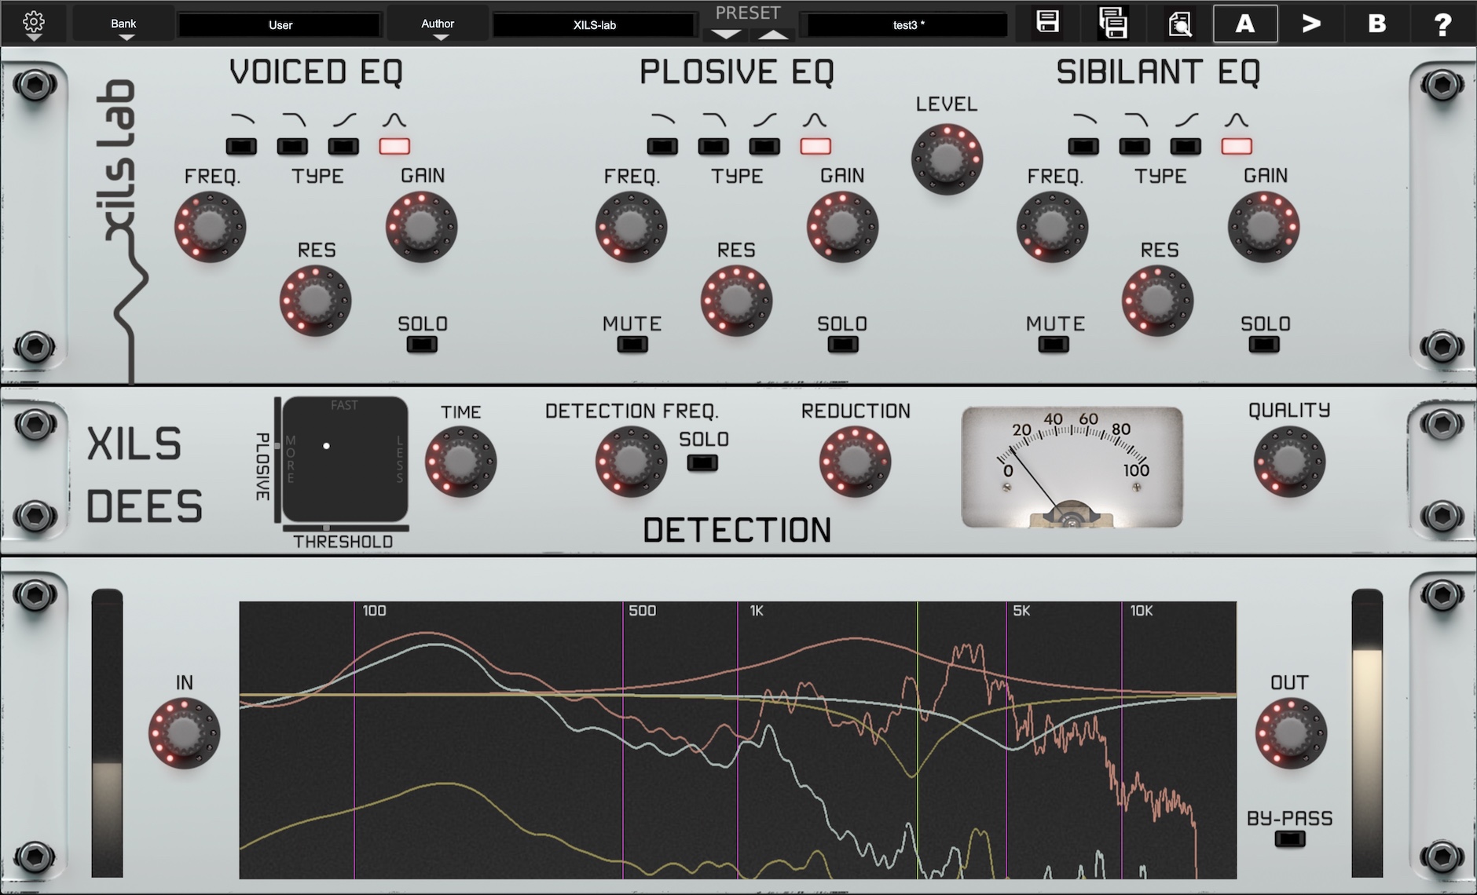Select the high shelf type in Sibilant EQ

pos(1186,146)
